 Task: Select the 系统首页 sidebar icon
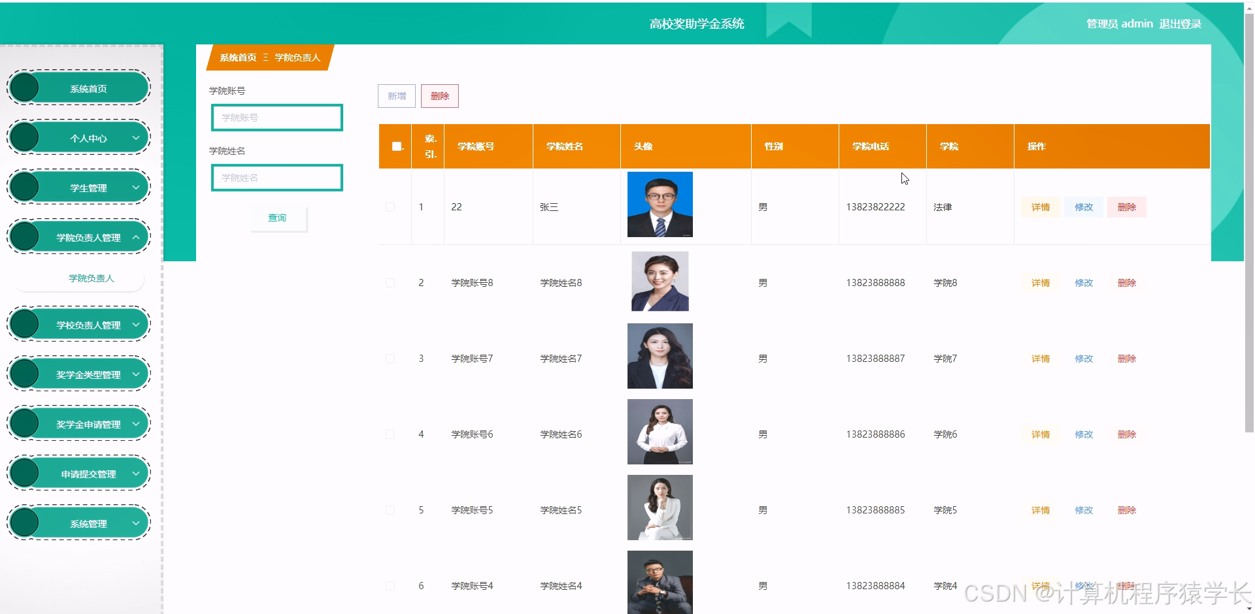pos(24,87)
